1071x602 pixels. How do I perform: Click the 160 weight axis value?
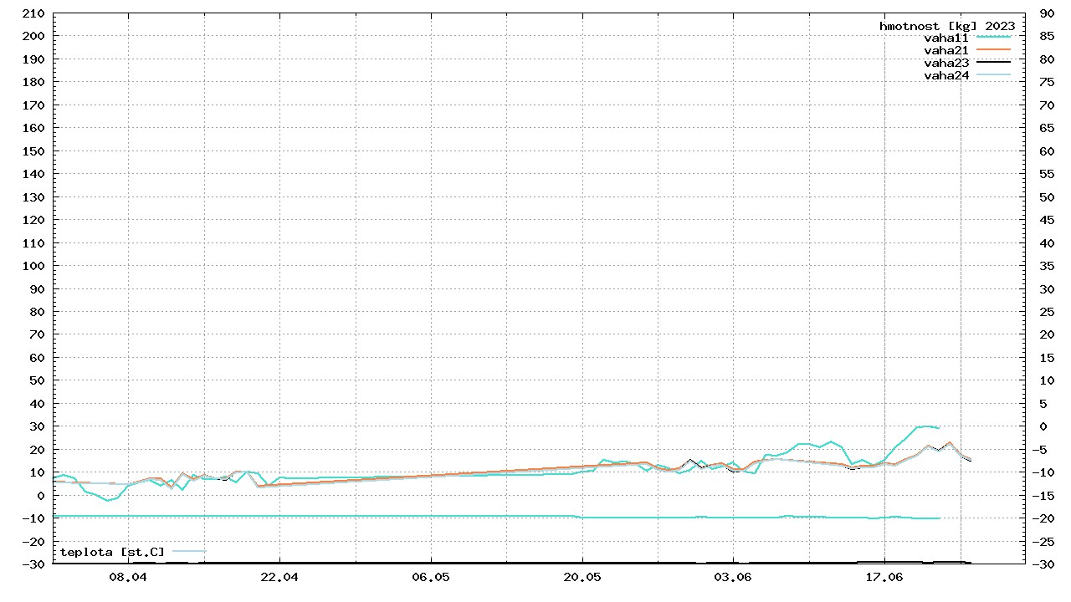34,128
